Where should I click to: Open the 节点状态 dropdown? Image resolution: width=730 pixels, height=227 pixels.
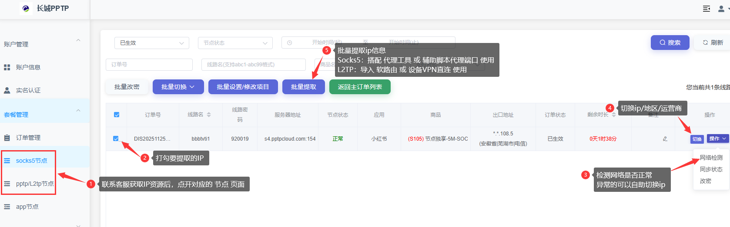click(x=235, y=43)
